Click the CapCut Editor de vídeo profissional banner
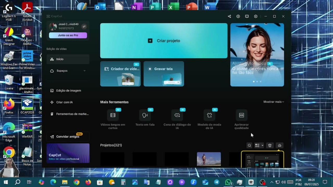 68,153
